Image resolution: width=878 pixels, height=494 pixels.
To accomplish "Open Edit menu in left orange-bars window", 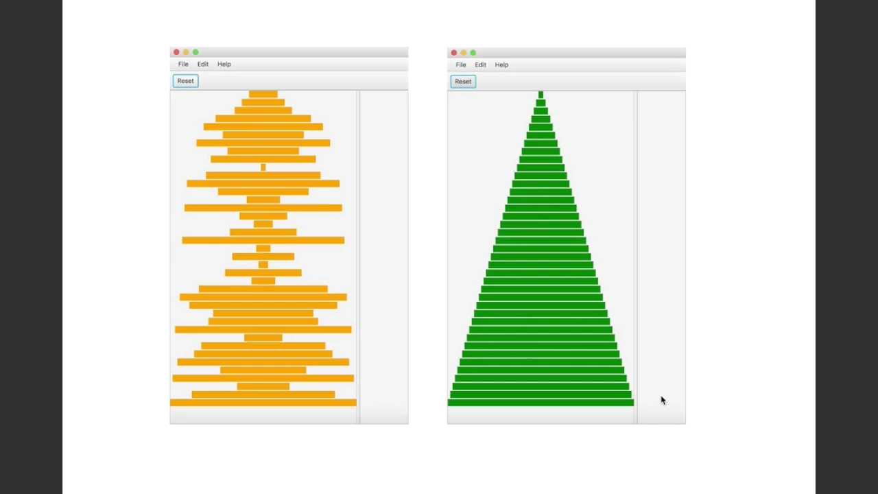I will [203, 64].
